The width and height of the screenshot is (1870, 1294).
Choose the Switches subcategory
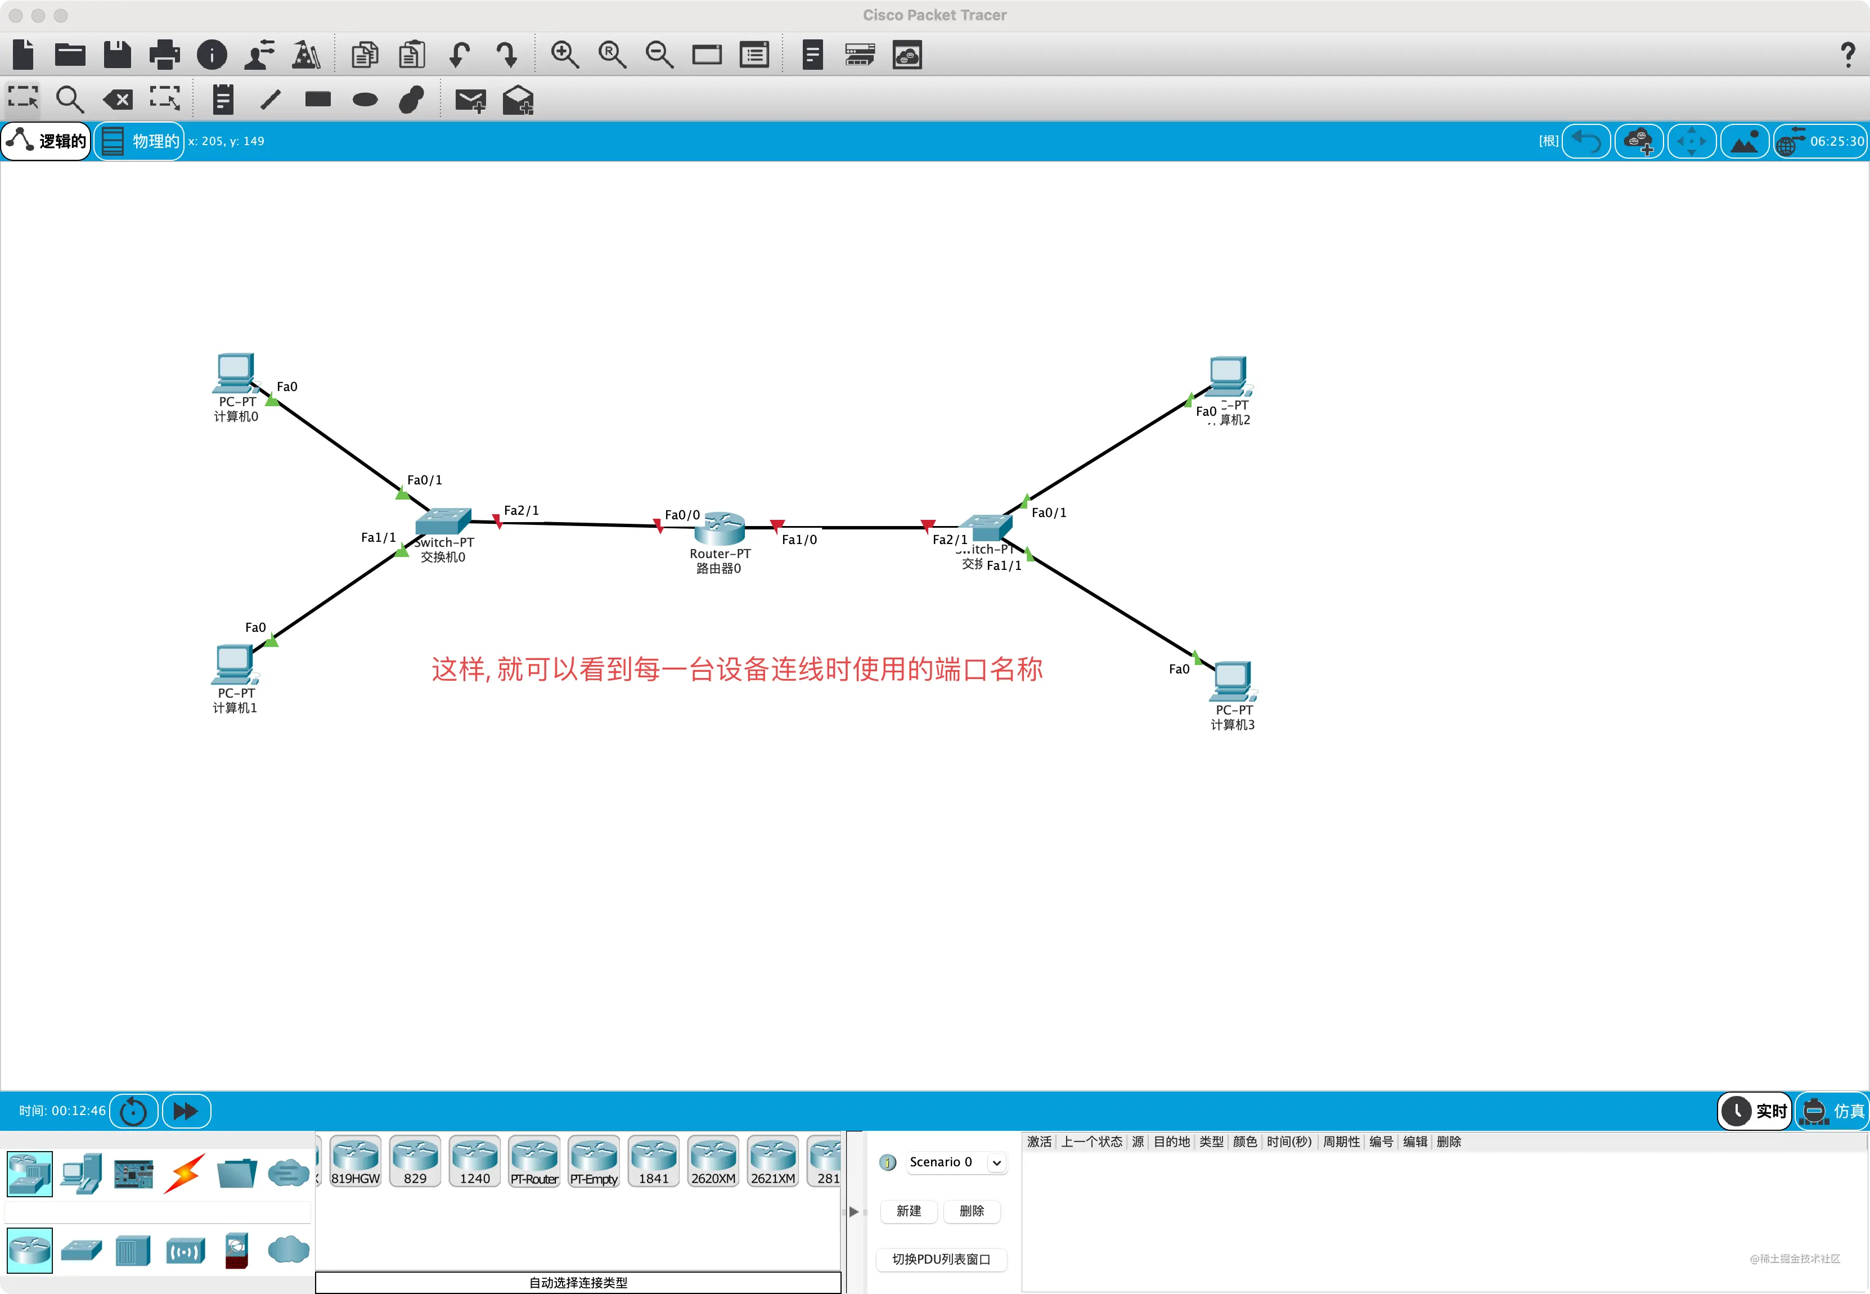click(x=81, y=1250)
